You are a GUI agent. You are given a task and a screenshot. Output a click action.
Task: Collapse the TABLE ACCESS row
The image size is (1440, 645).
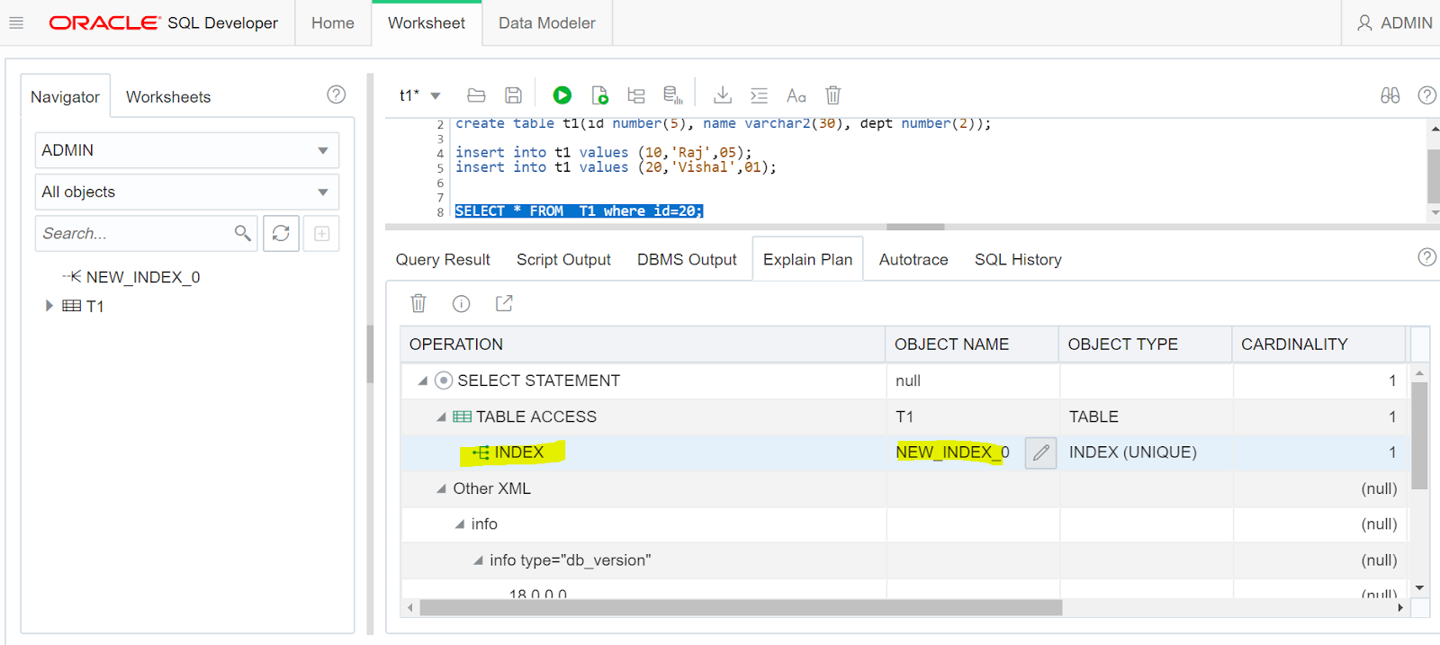[441, 417]
